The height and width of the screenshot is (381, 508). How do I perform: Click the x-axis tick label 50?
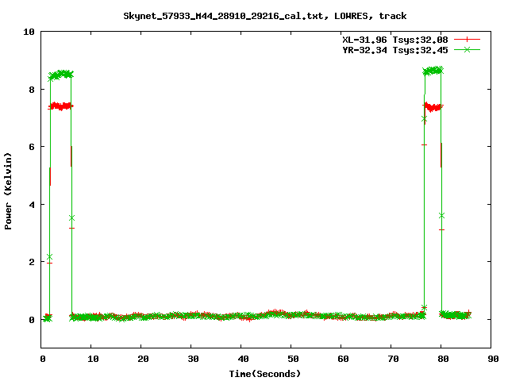tap(293, 359)
